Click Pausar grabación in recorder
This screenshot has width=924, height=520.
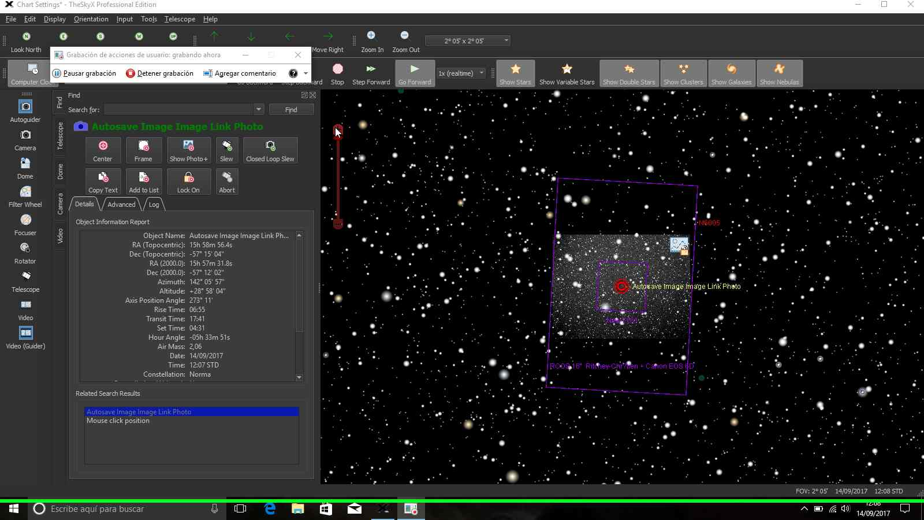coord(84,73)
